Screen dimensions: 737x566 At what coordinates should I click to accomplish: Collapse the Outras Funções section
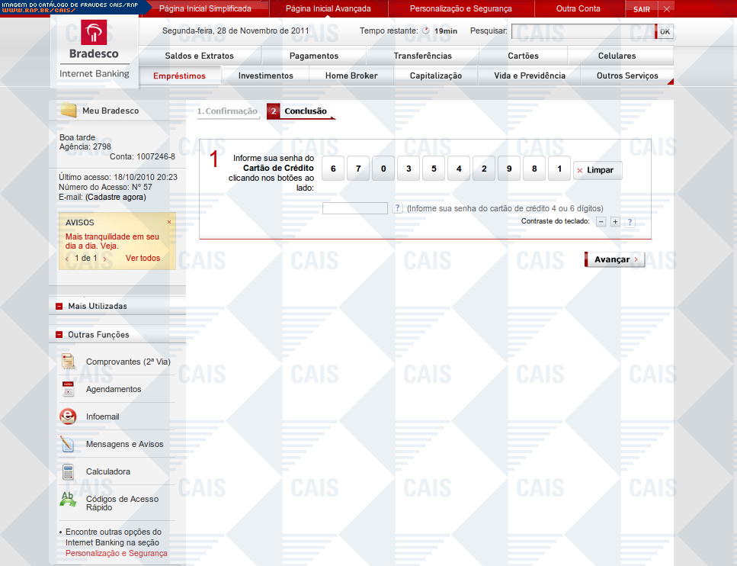(x=59, y=335)
